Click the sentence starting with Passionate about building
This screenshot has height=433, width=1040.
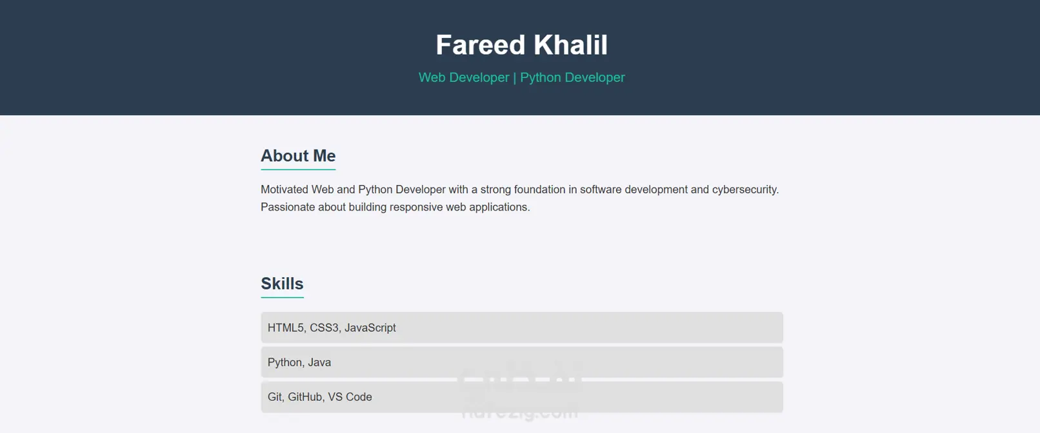point(395,207)
